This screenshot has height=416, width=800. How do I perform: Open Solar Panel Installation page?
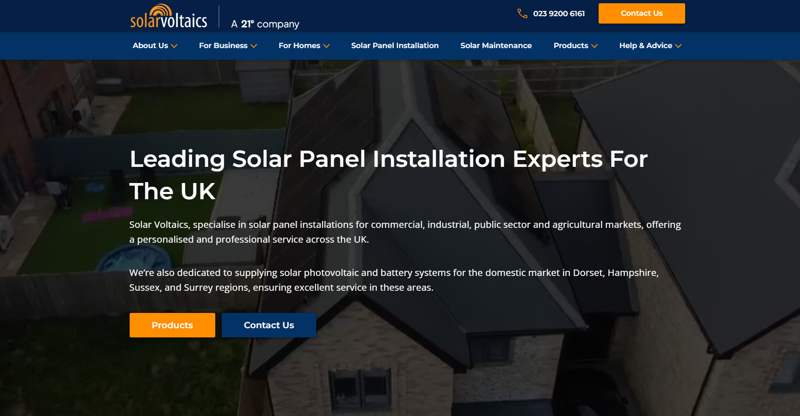coord(395,45)
